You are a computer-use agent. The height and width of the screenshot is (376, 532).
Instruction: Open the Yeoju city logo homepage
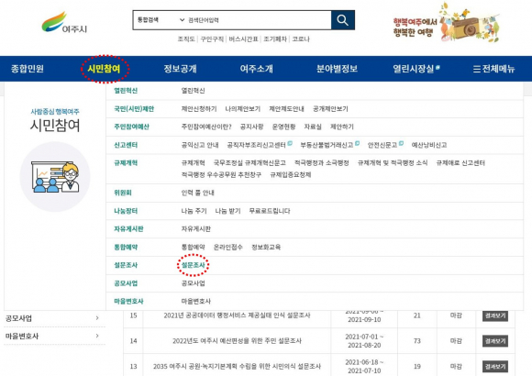(64, 22)
